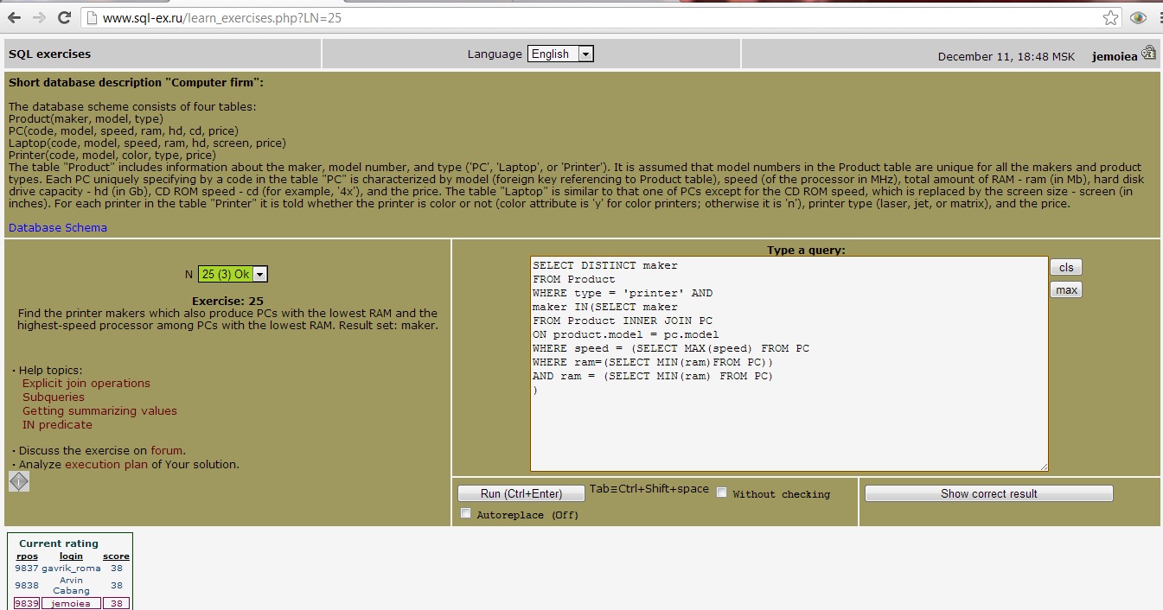The image size is (1163, 610).
Task: Reload the current page
Action: click(x=66, y=16)
